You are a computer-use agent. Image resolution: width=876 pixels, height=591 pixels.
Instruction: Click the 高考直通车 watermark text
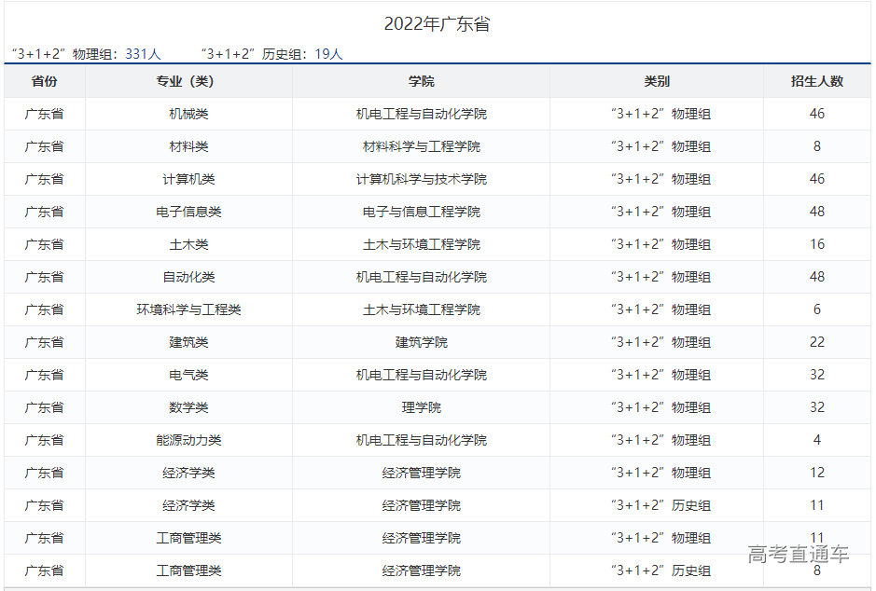click(x=798, y=555)
